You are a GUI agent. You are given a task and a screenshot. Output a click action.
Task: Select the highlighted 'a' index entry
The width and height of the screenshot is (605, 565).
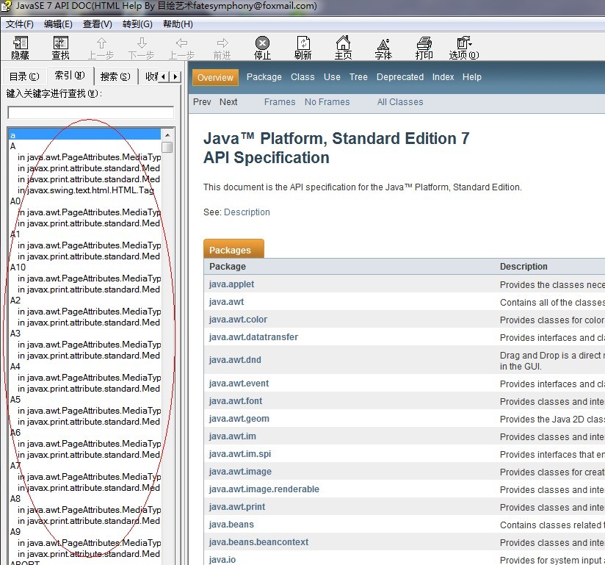tap(84, 135)
